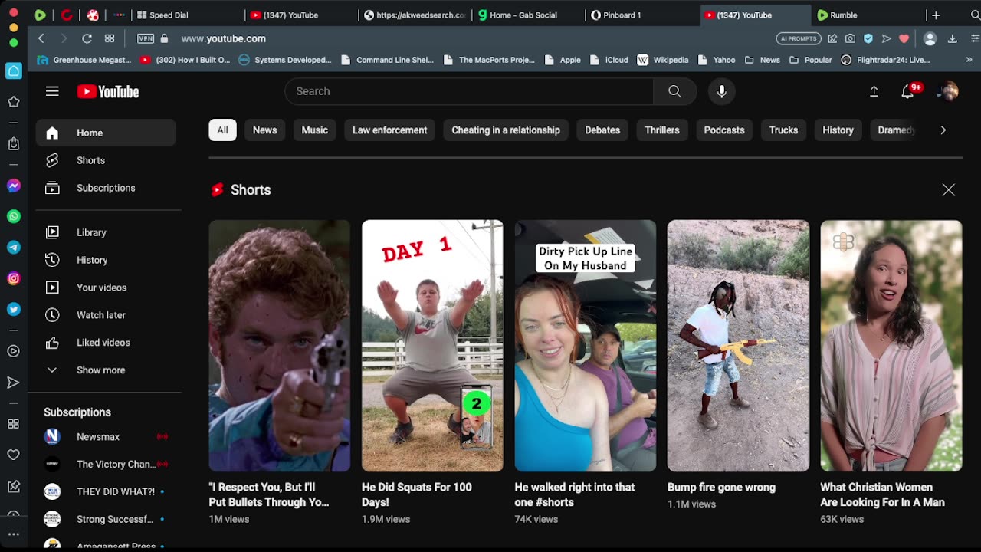
Task: Select the Podcasts category chip
Action: point(724,130)
